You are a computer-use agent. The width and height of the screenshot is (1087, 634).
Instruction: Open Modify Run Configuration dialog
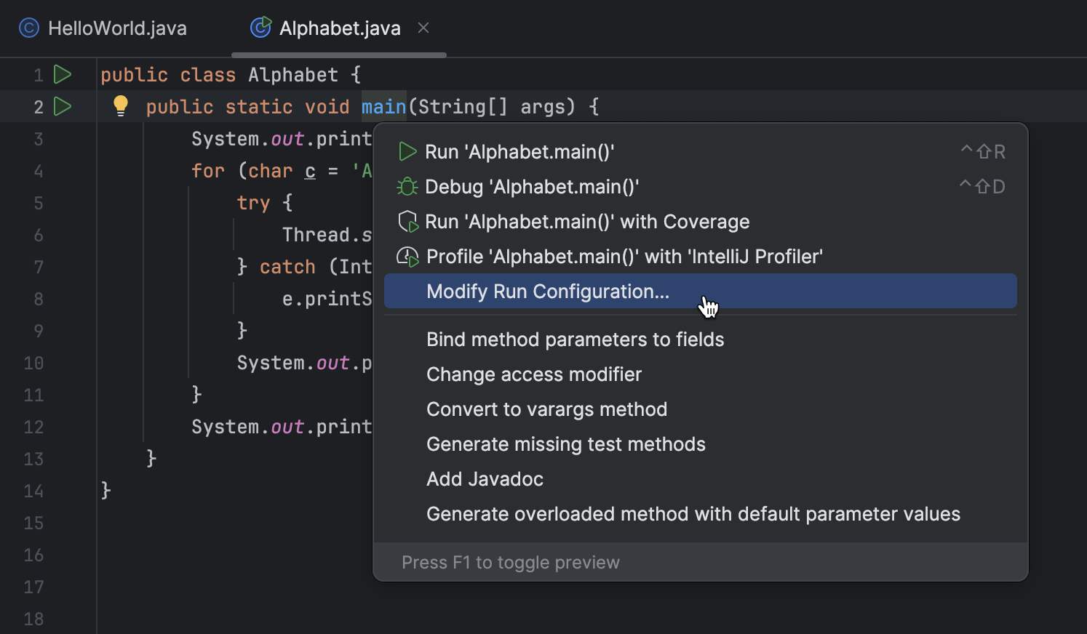[x=548, y=291]
